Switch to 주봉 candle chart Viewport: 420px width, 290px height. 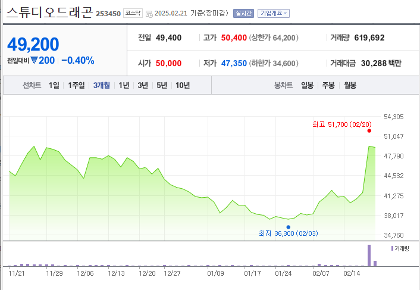point(328,86)
